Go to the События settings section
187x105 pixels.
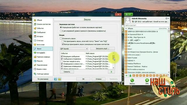(43, 28)
